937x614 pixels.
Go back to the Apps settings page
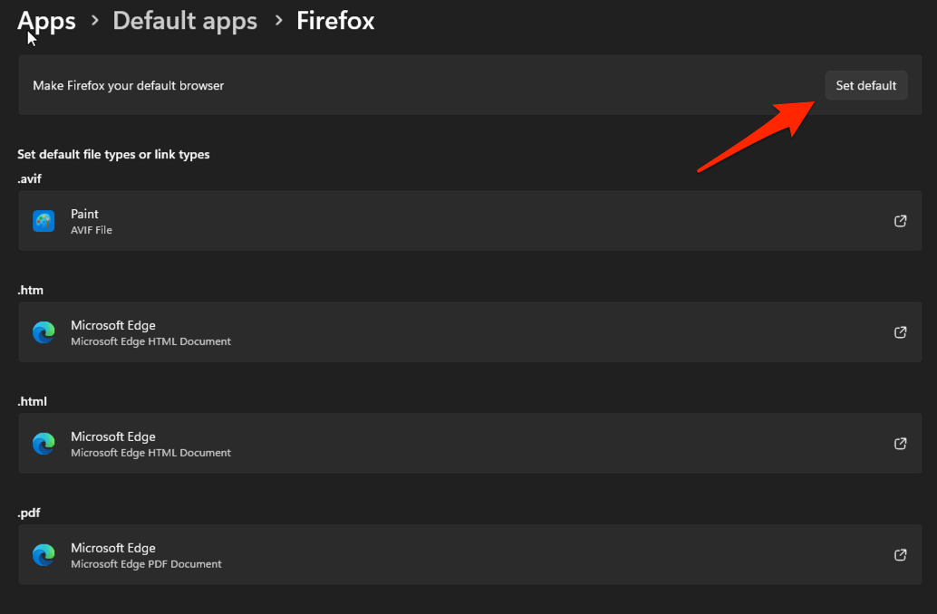[46, 20]
